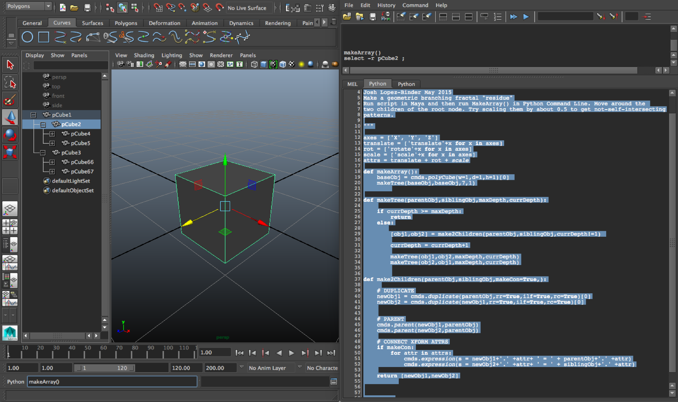Image resolution: width=678 pixels, height=402 pixels.
Task: Click the NURBS square shelf icon
Action: tap(44, 37)
